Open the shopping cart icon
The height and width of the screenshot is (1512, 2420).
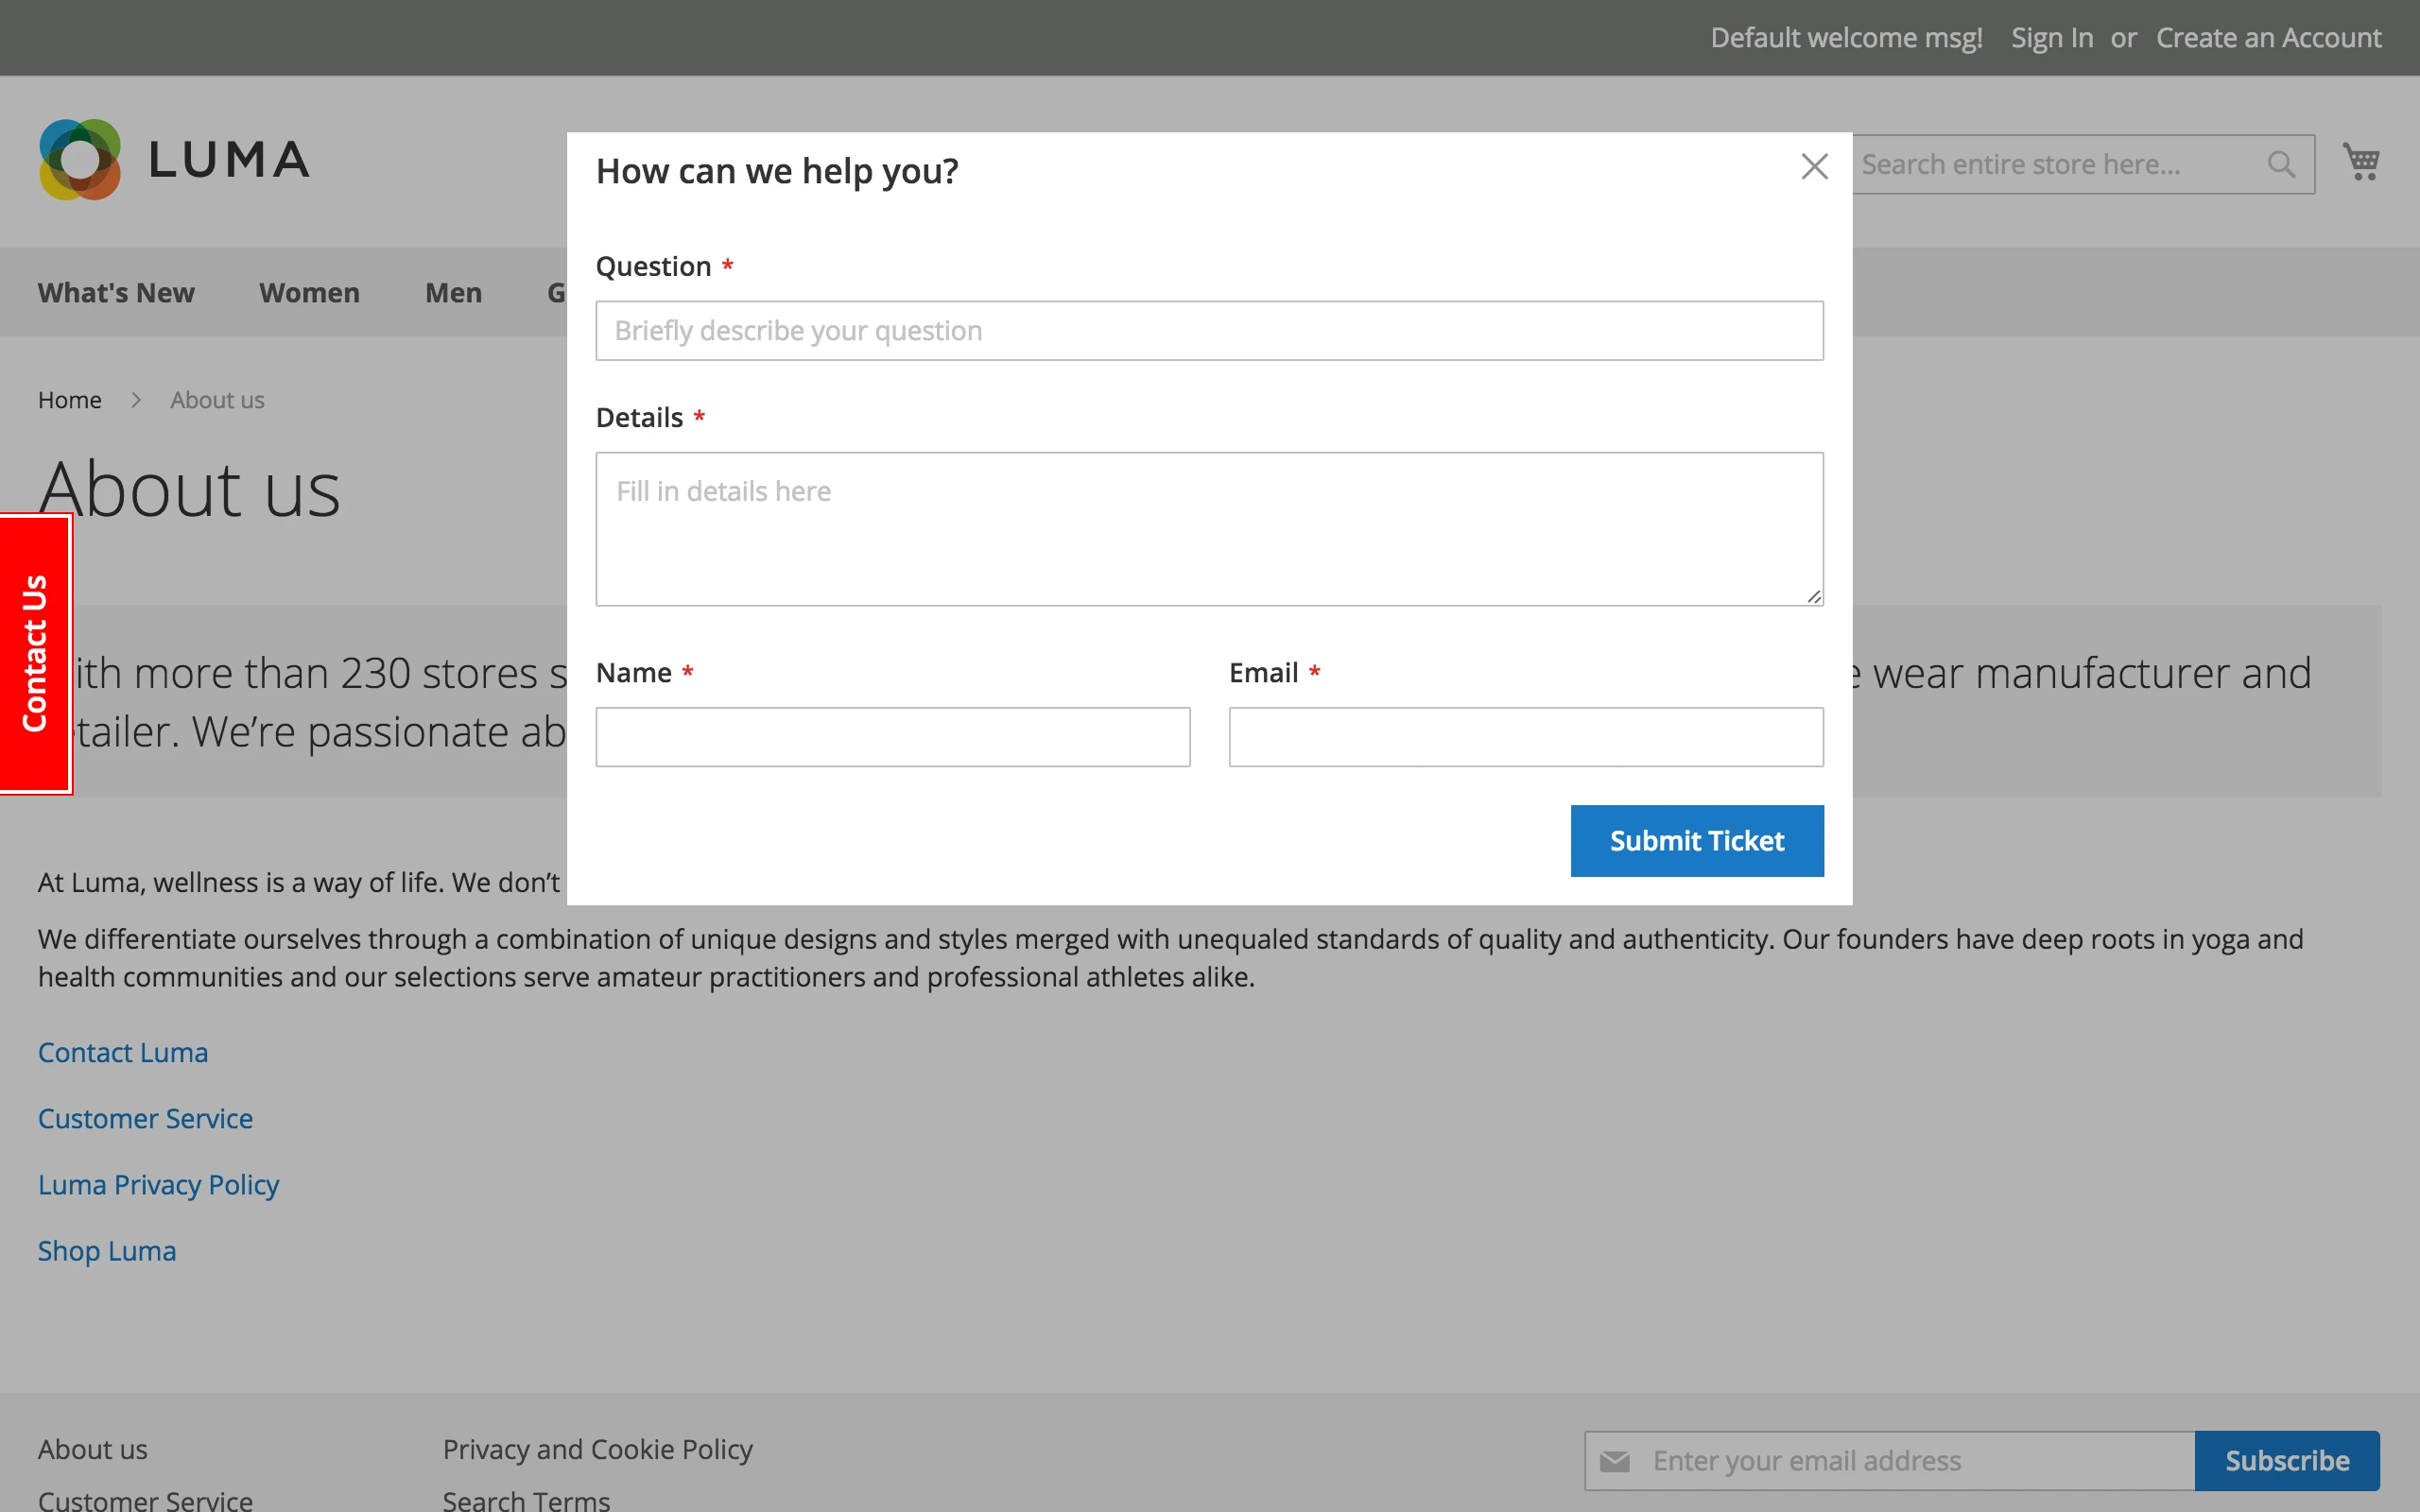point(2362,160)
